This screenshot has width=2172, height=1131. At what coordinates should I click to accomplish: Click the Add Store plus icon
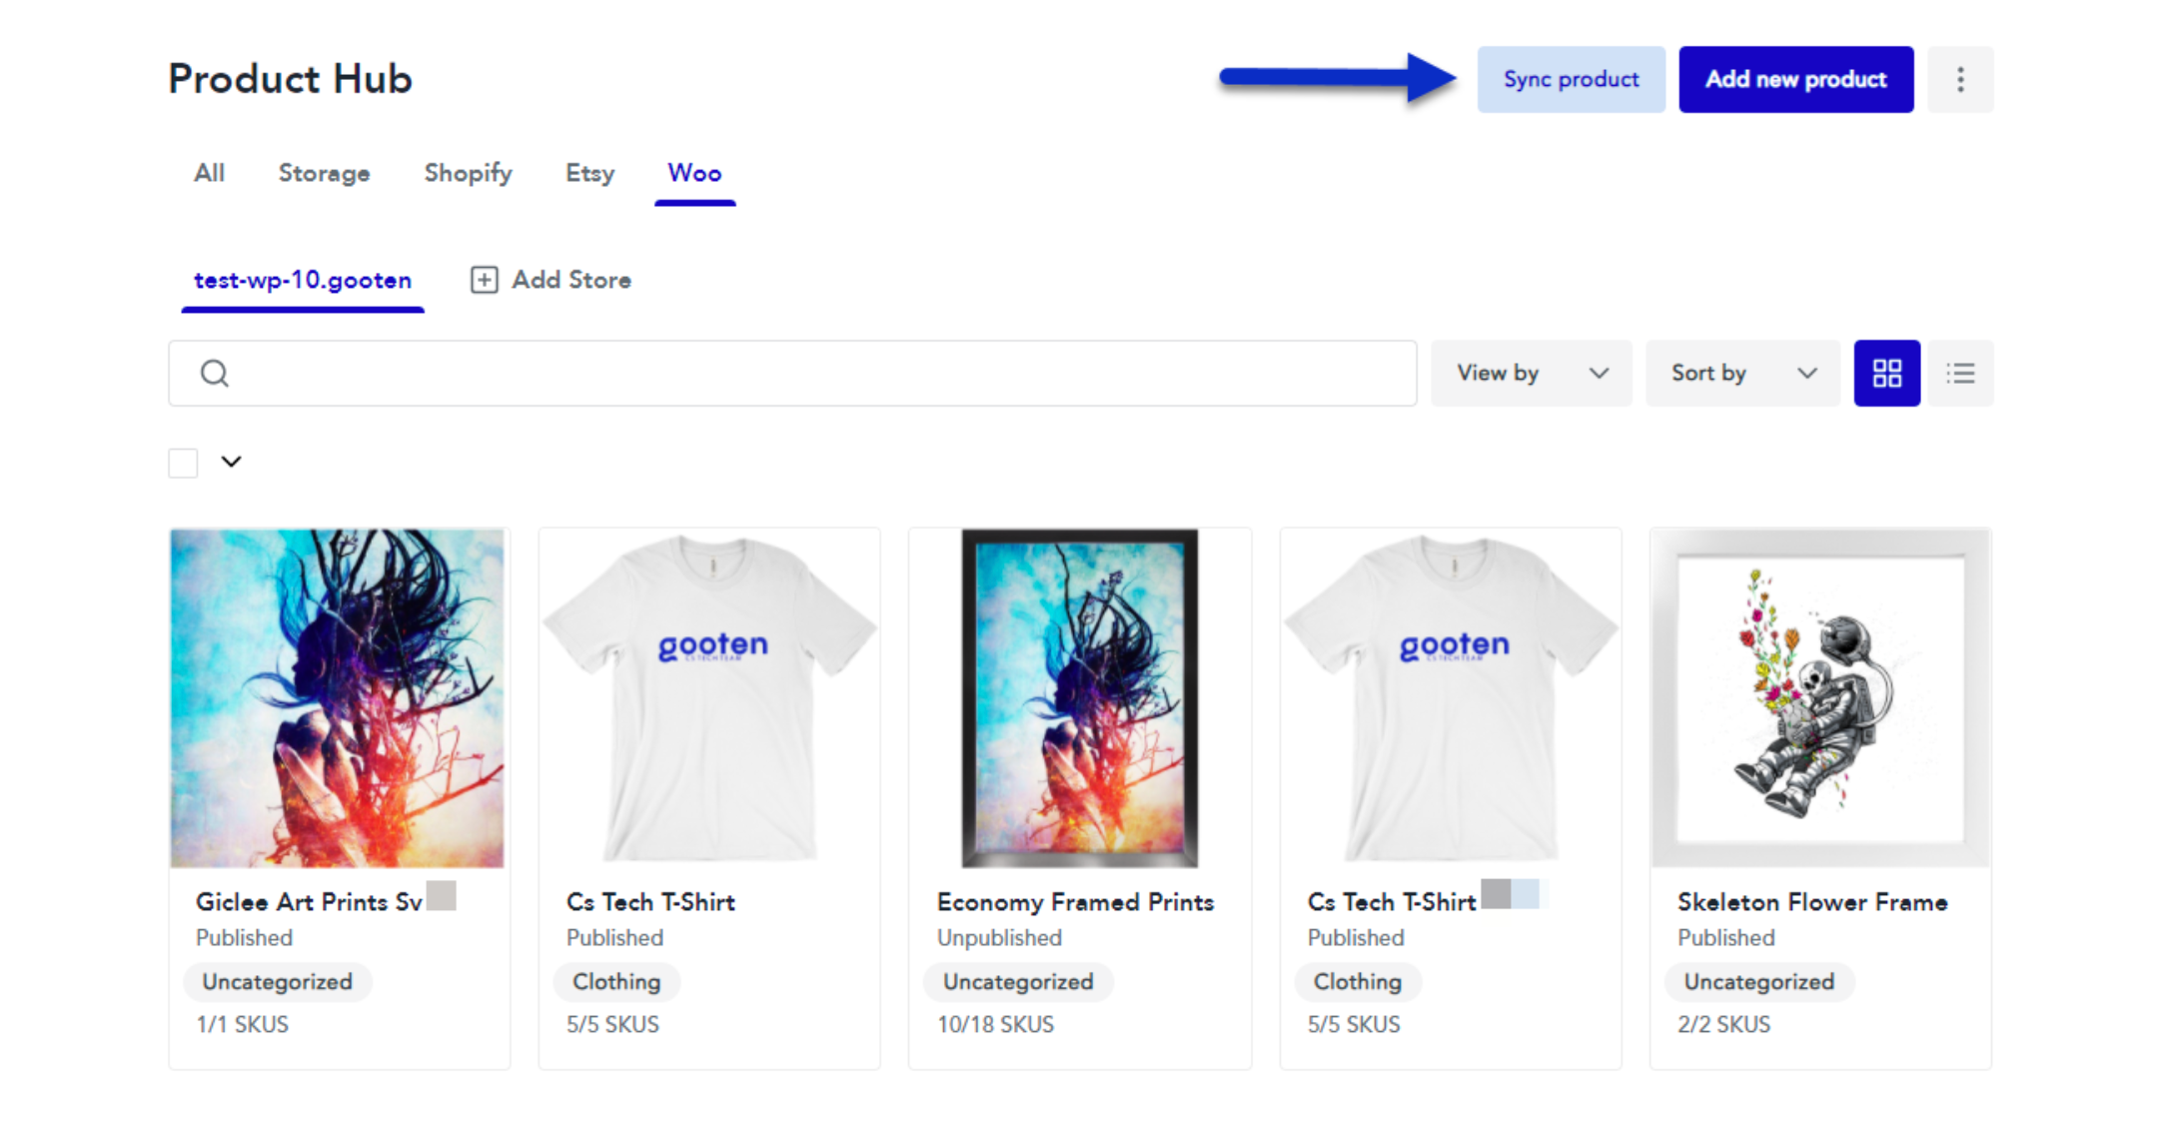pyautogui.click(x=484, y=280)
